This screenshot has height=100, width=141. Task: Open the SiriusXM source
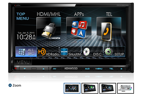point(70,52)
